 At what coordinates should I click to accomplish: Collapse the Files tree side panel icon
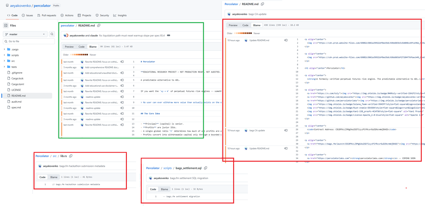[6, 25]
